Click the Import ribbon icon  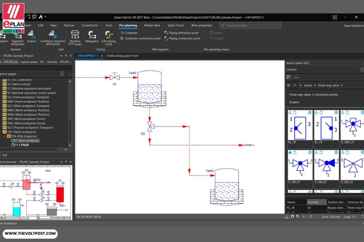click(32, 37)
